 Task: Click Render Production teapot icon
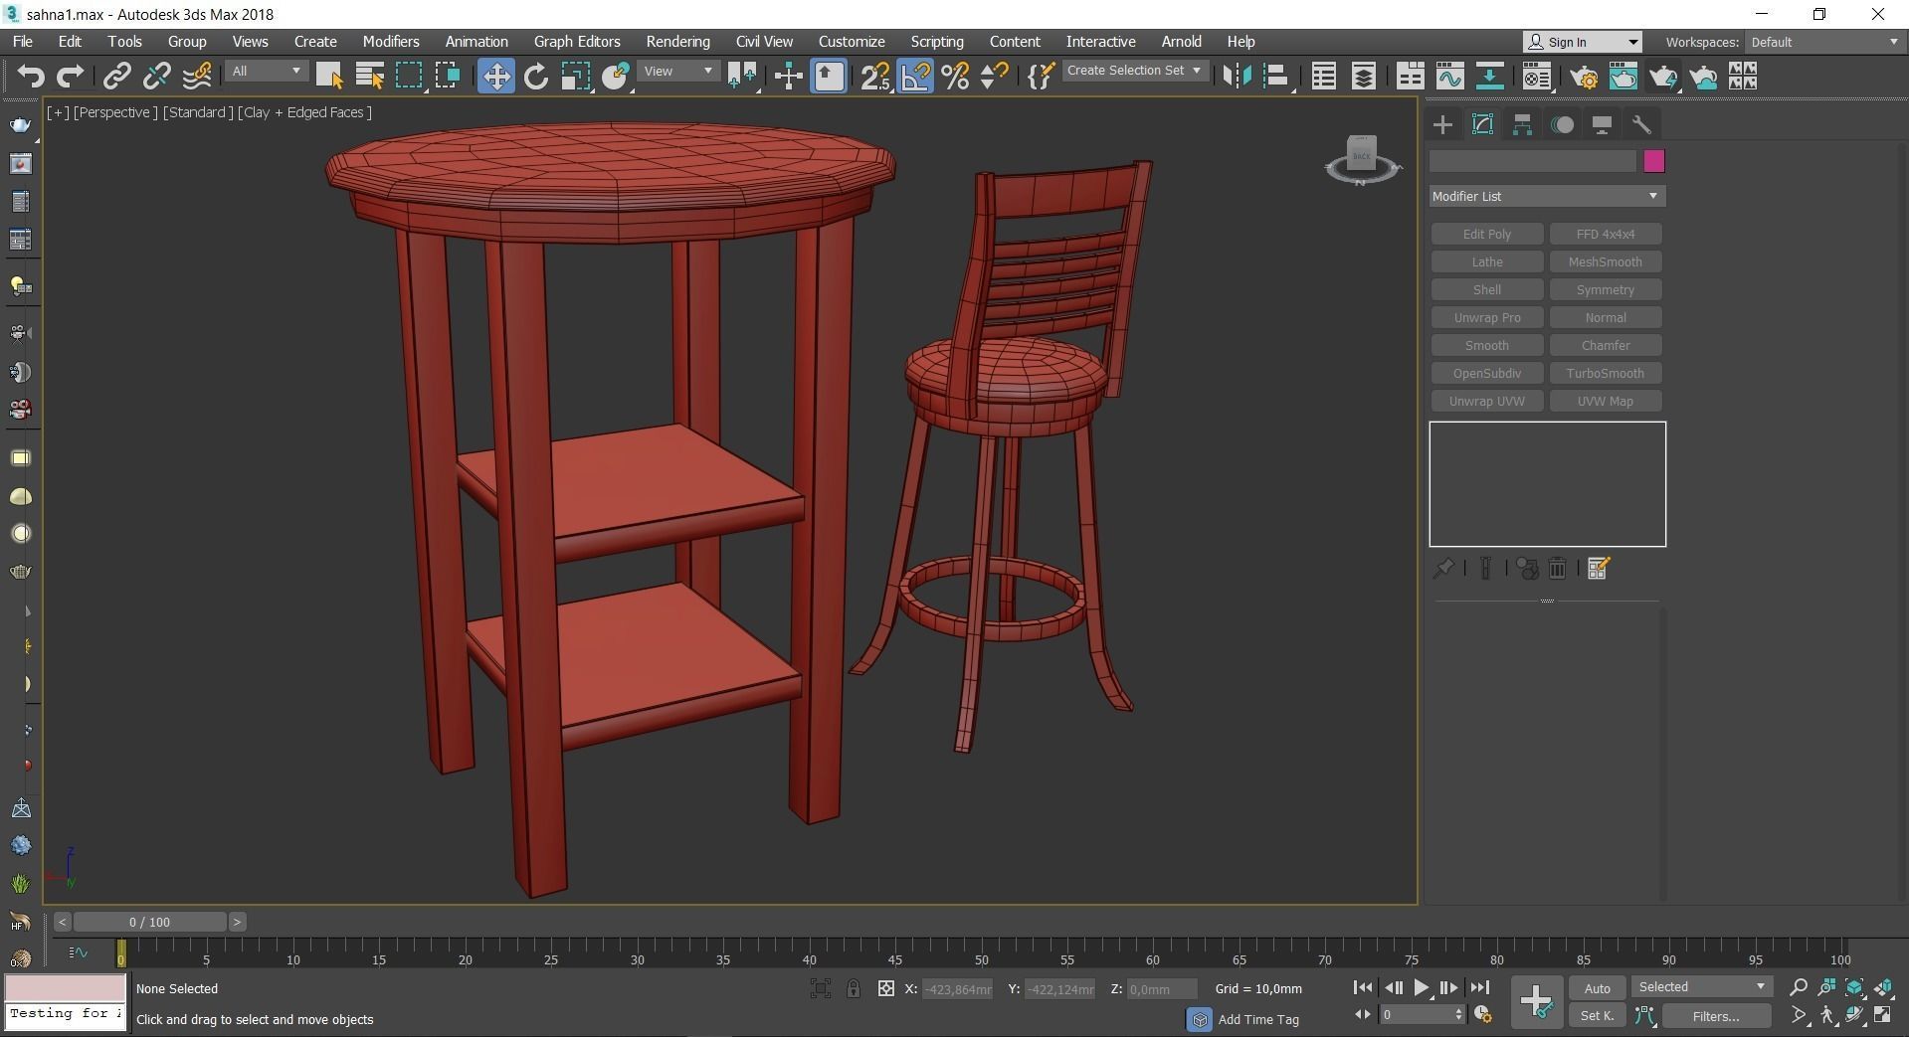pyautogui.click(x=1662, y=77)
